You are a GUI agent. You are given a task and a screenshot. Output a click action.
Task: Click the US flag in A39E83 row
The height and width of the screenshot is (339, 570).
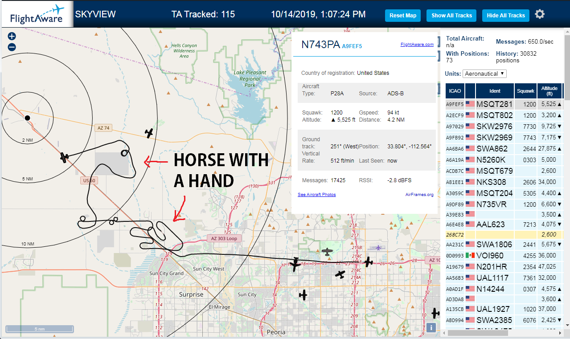point(470,214)
